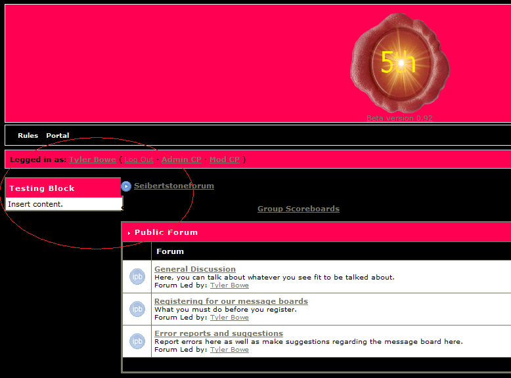Click Tyler Bowe leader link under General Discussion
This screenshot has height=378, width=511.
click(x=229, y=285)
